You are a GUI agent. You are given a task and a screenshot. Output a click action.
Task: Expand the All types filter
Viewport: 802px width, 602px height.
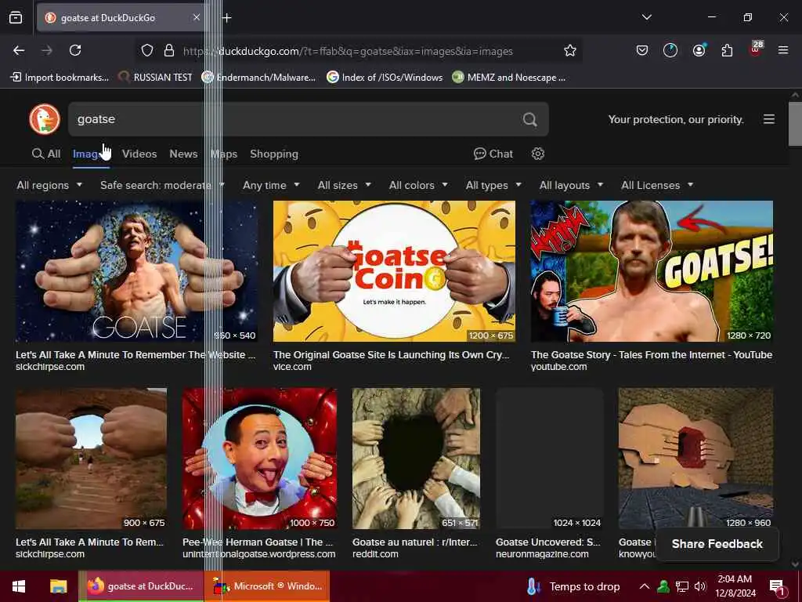(x=493, y=185)
